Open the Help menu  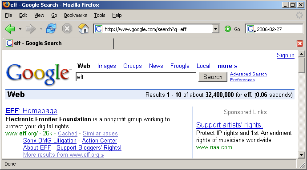point(117,15)
